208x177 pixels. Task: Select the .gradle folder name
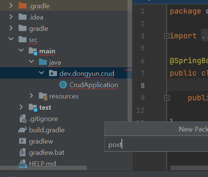tap(39, 6)
